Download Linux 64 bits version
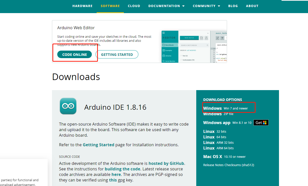The height and width of the screenshot is (186, 308). tap(215, 137)
